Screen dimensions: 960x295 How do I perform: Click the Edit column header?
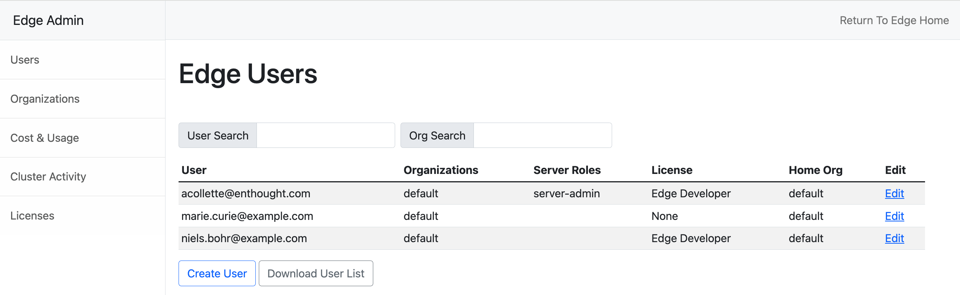[x=895, y=170]
